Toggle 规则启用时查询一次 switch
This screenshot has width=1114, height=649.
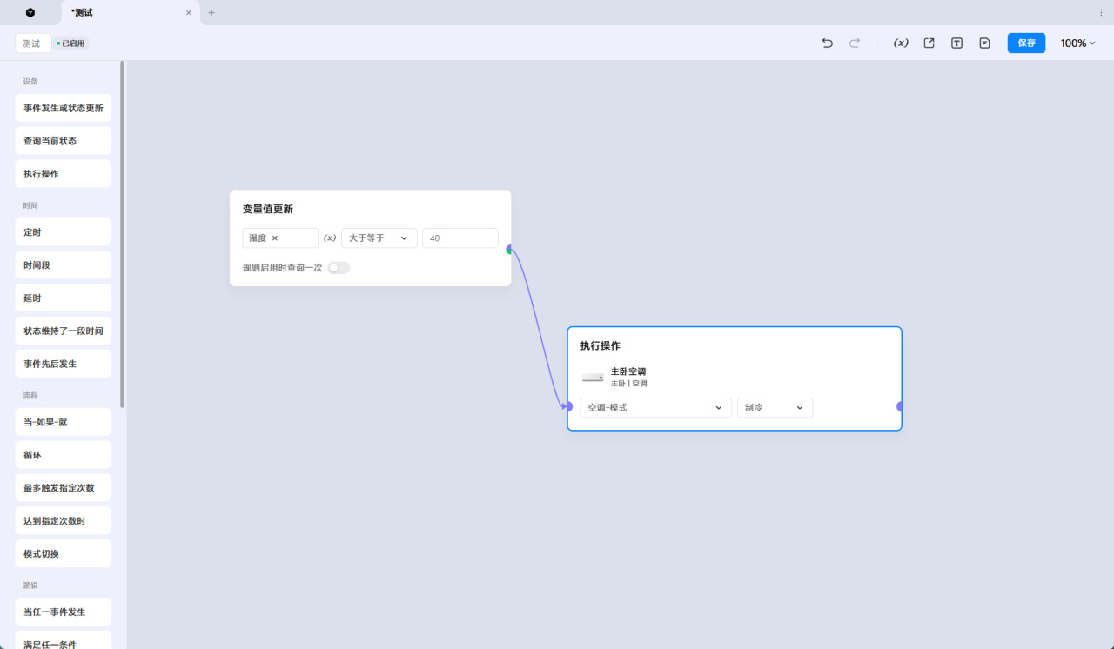pos(339,268)
